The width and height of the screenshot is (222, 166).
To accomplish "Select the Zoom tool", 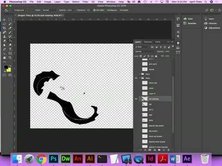I will (x=10, y=58).
